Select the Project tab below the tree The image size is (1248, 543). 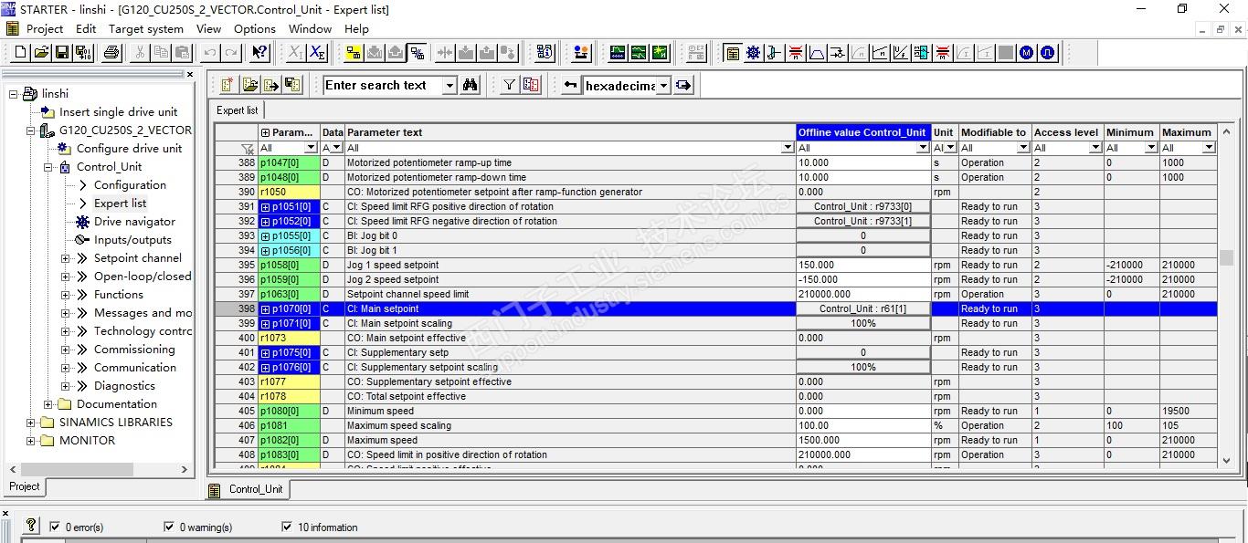[24, 486]
